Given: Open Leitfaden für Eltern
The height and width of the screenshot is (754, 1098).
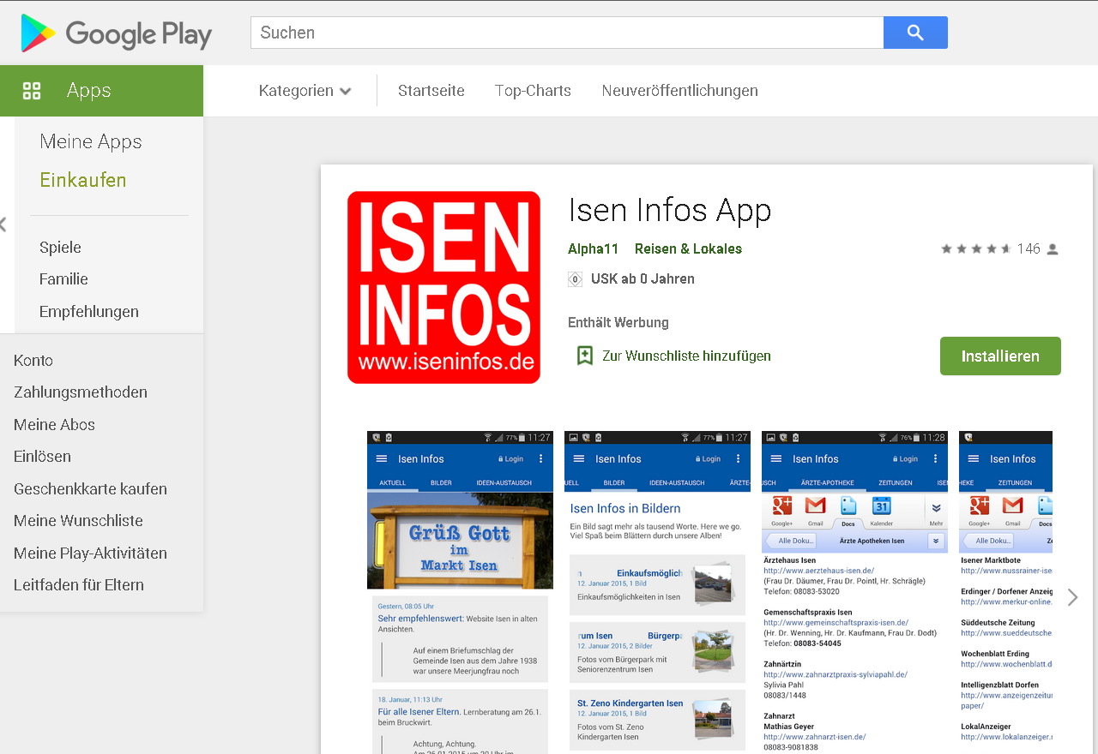Looking at the screenshot, I should (79, 585).
